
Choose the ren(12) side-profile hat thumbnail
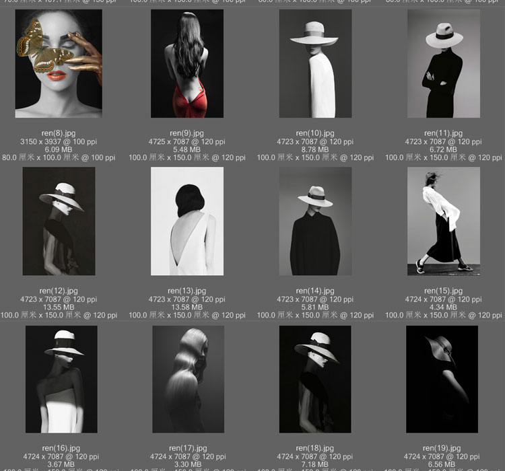59,221
